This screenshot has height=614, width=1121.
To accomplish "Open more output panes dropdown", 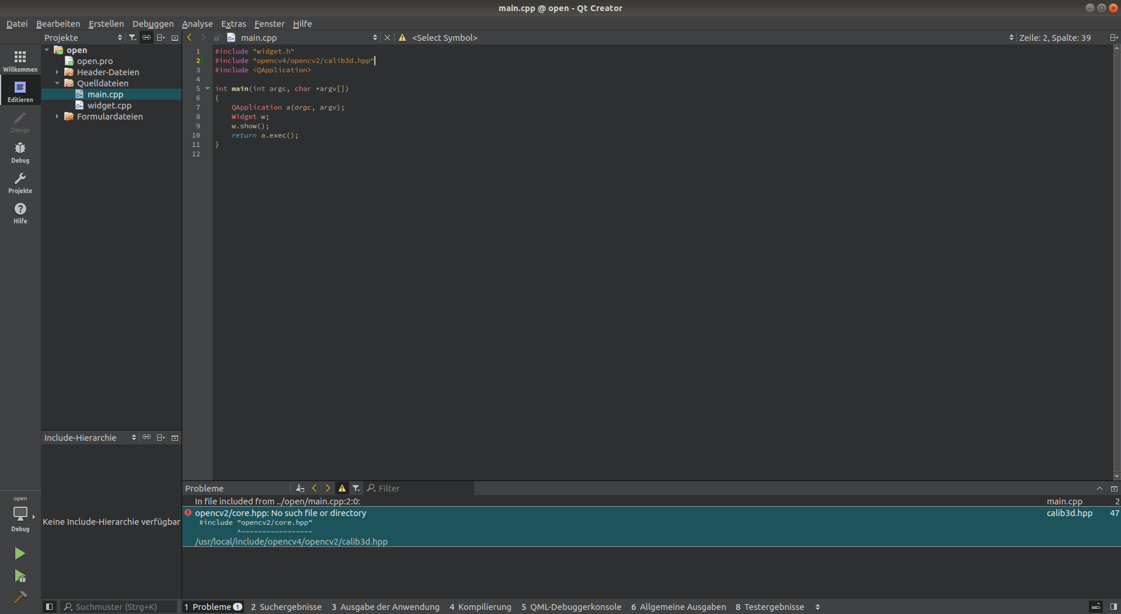I will point(817,606).
